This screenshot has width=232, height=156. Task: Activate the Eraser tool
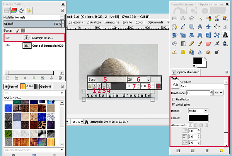tap(209, 43)
